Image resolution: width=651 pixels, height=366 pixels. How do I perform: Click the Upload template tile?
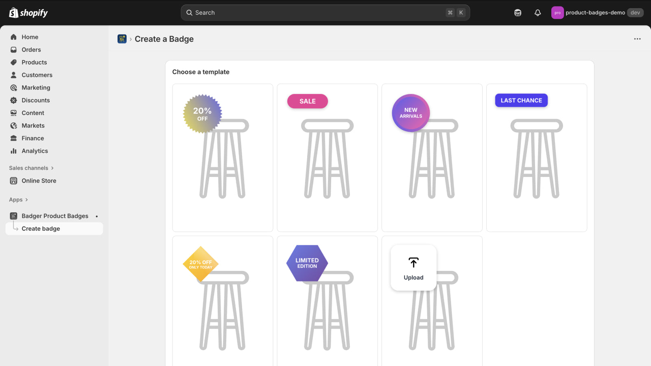click(x=413, y=267)
